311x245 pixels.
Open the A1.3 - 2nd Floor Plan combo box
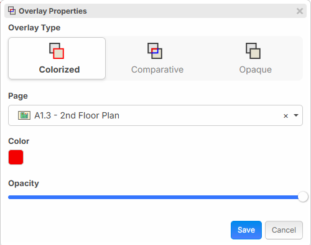tap(155, 115)
